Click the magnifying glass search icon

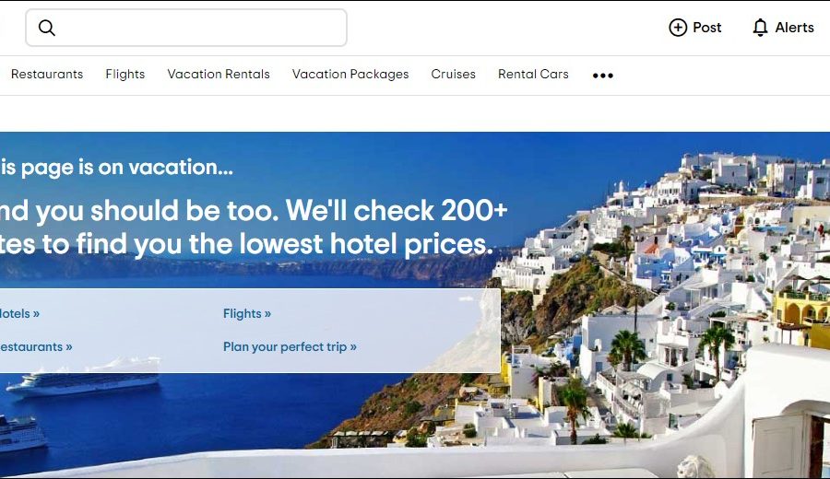[47, 28]
